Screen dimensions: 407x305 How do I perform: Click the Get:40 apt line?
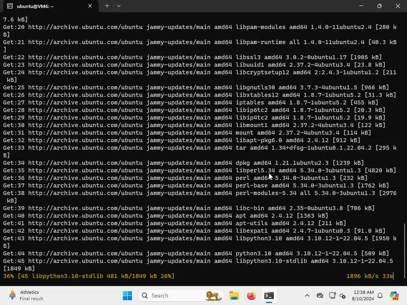[166, 216]
